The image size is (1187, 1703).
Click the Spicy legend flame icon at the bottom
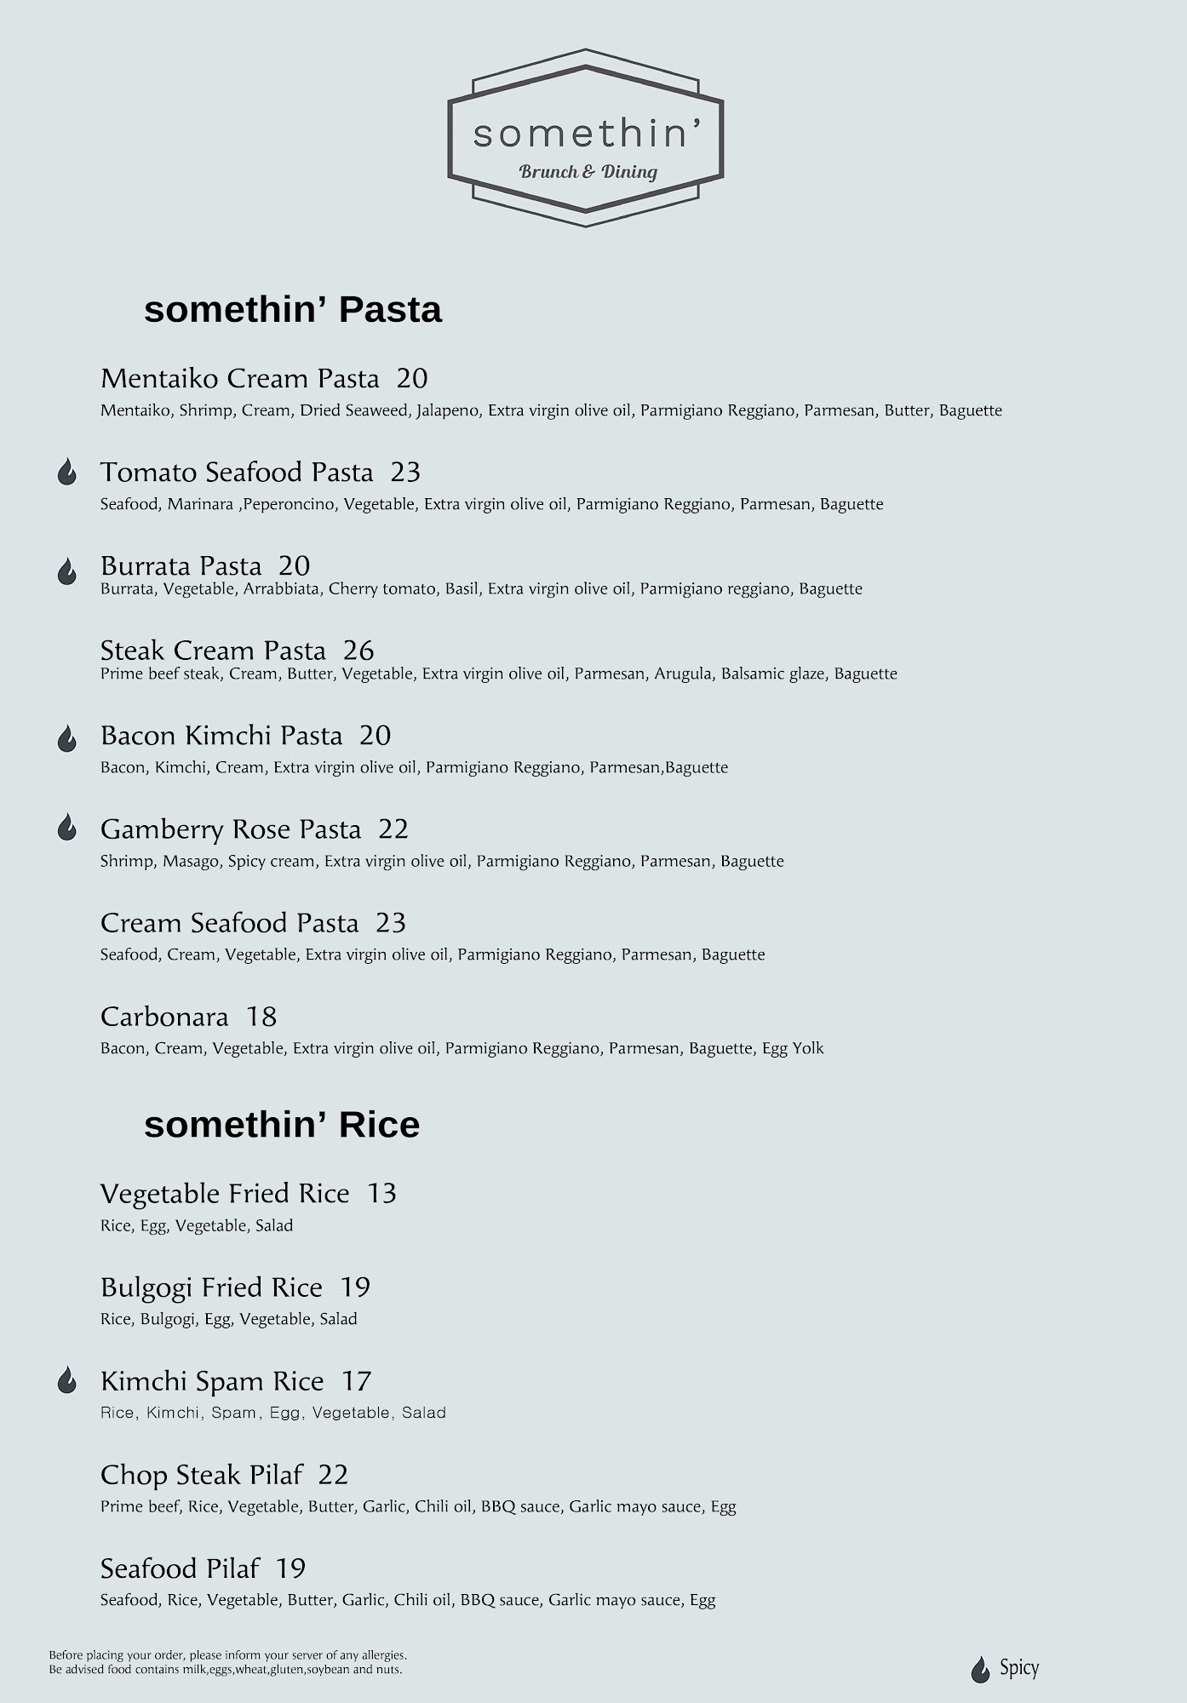pyautogui.click(x=980, y=1669)
